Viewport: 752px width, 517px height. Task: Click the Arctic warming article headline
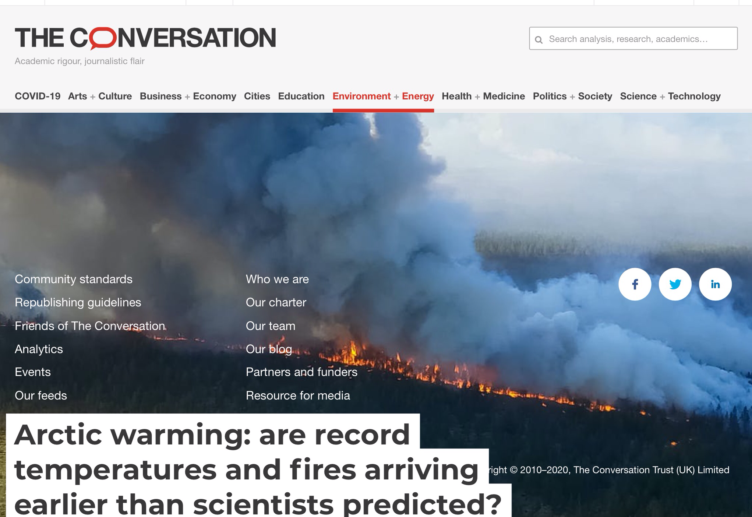click(x=258, y=468)
